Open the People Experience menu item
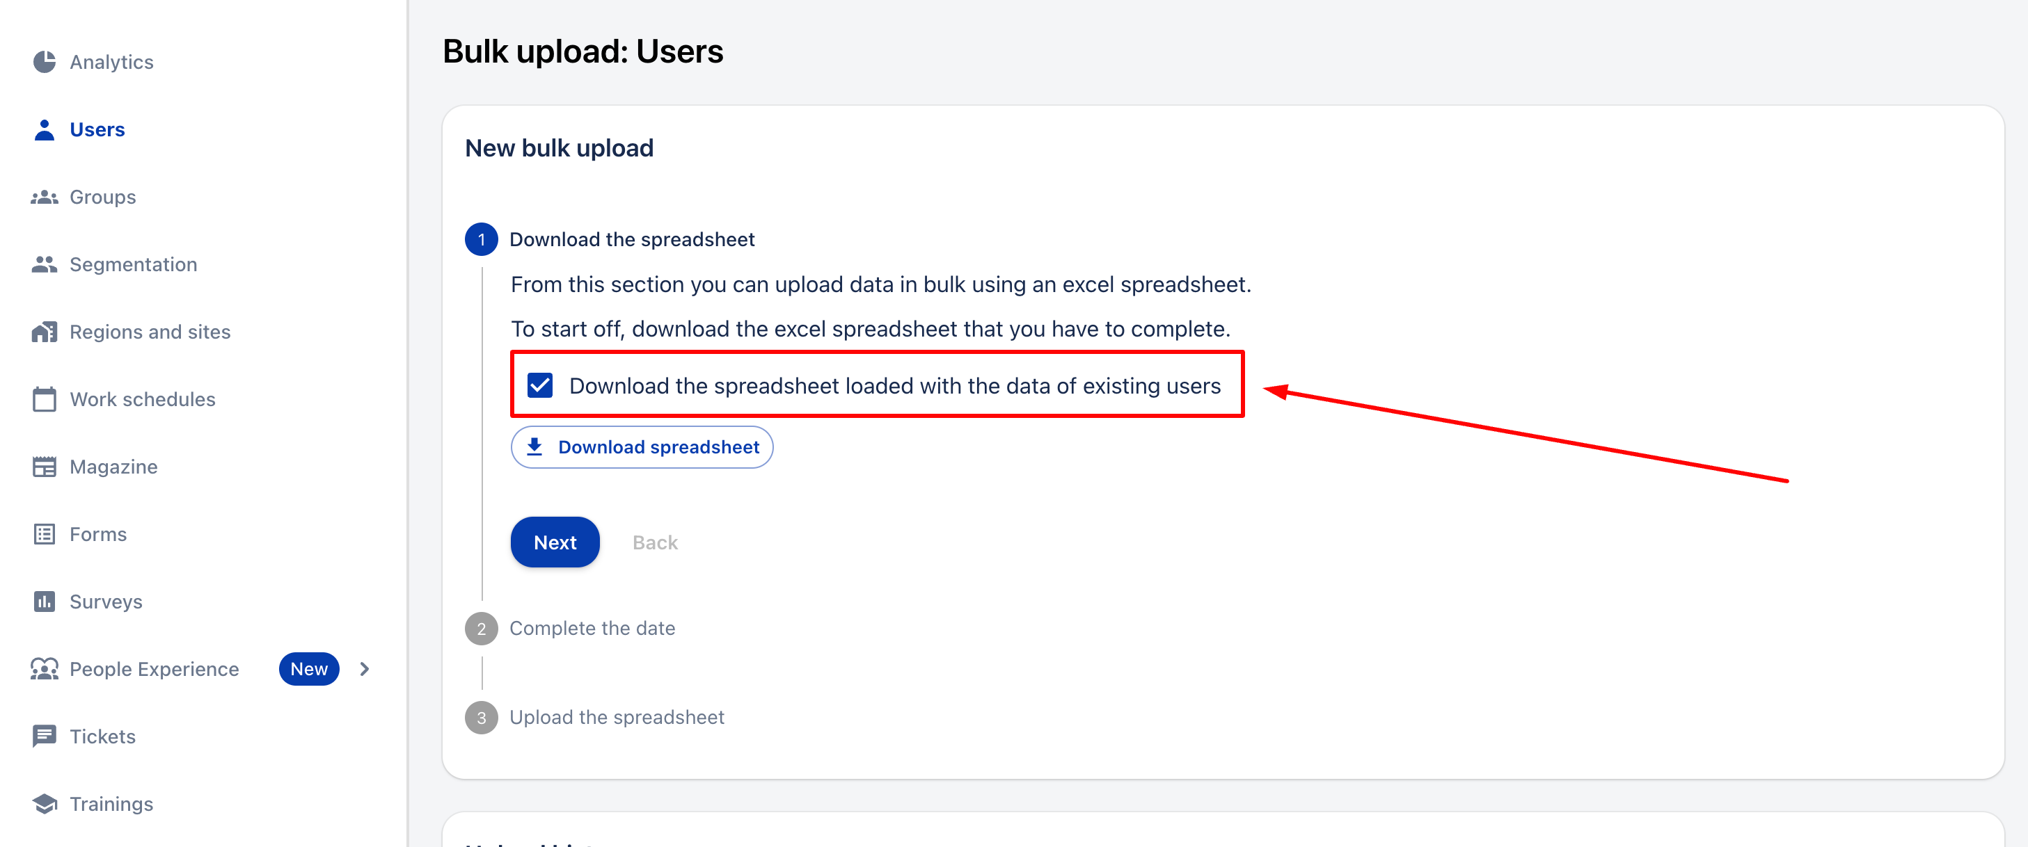 pyautogui.click(x=154, y=669)
